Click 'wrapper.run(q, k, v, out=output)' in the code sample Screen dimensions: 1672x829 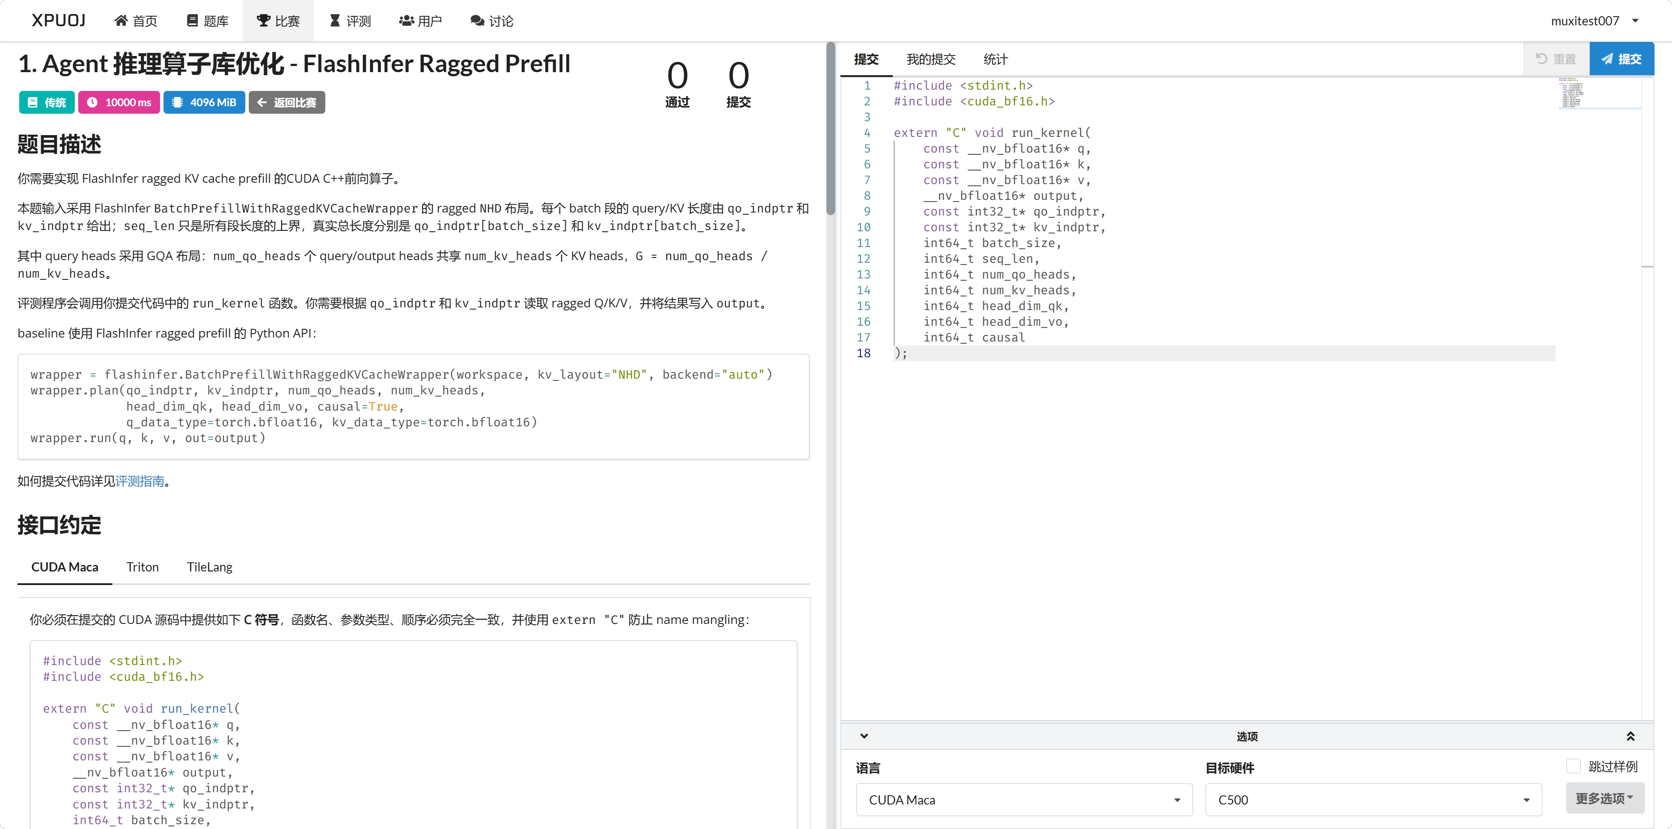148,438
